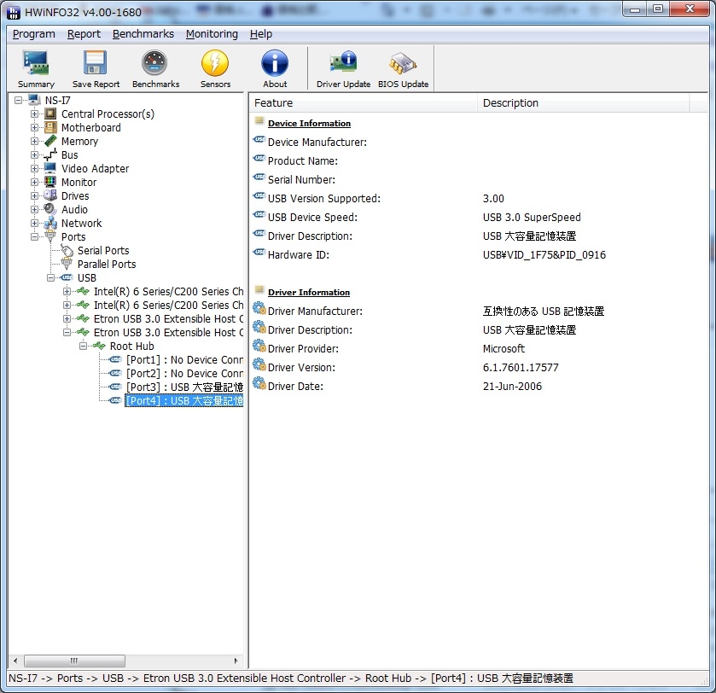The image size is (716, 693).
Task: Expand the Central Processor(s) node
Action: [x=35, y=114]
